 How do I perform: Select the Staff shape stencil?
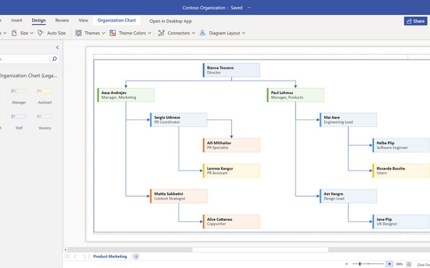point(19,116)
